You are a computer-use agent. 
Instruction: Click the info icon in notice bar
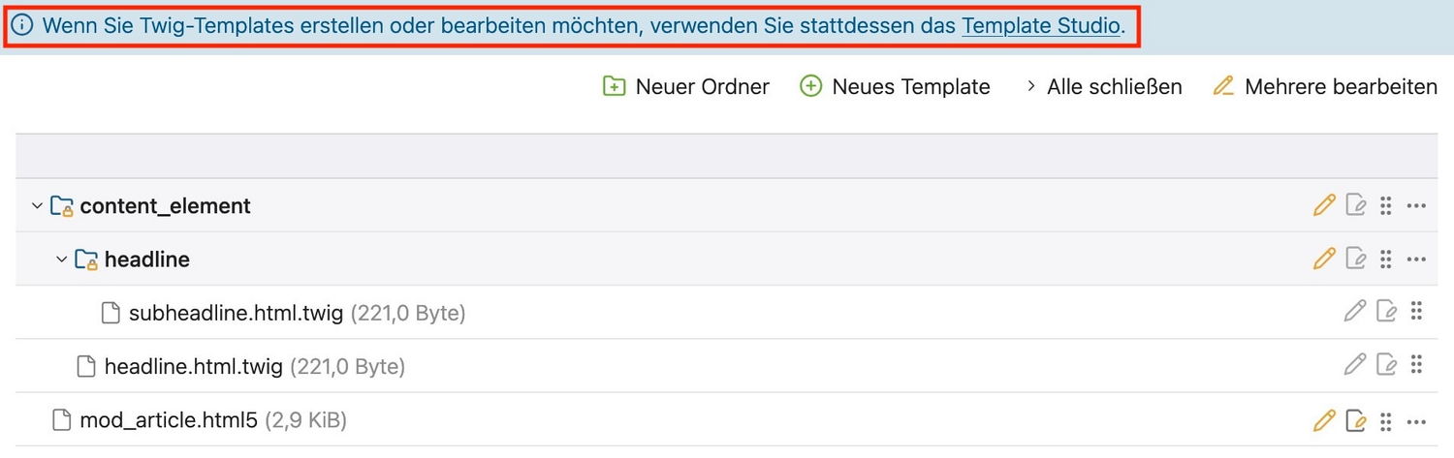coord(22,26)
